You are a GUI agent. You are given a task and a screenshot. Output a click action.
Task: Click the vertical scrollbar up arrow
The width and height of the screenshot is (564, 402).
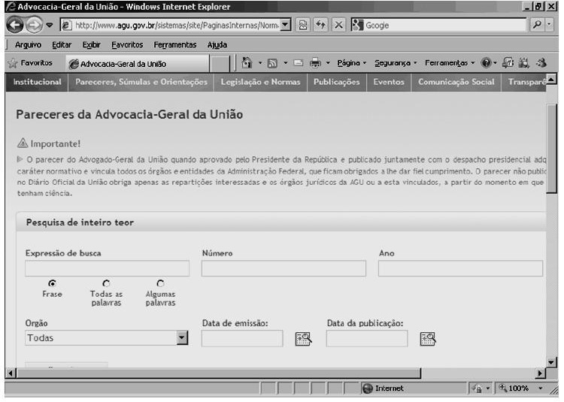(x=551, y=79)
